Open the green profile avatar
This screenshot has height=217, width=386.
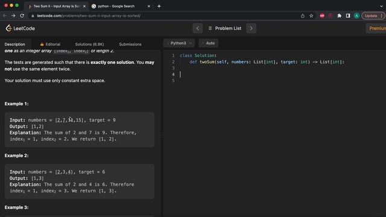pyautogui.click(x=356, y=16)
